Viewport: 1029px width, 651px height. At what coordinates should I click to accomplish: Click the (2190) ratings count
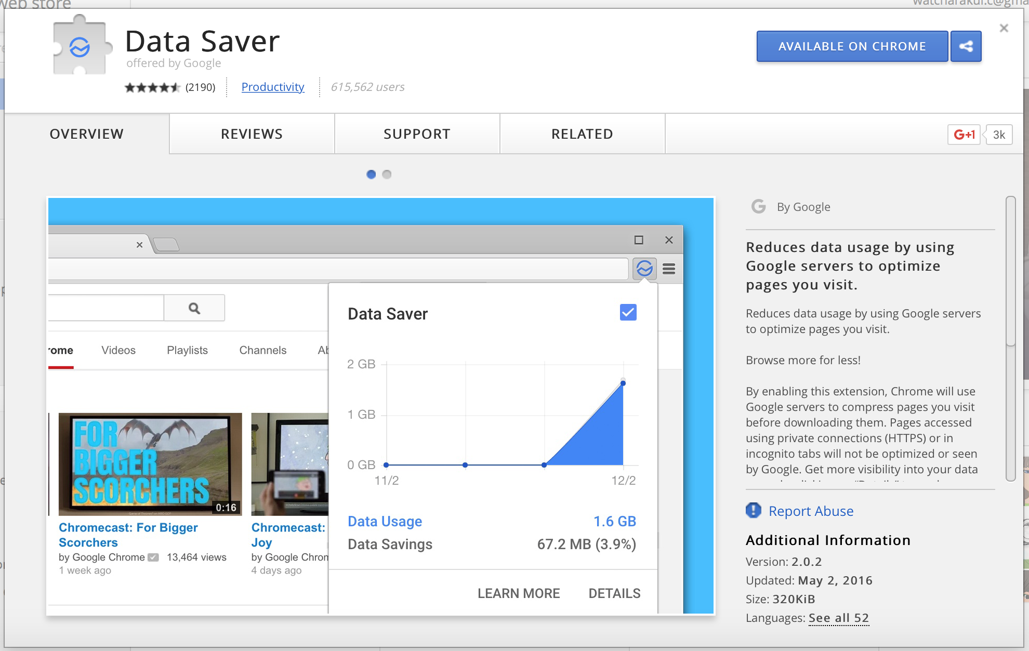(x=200, y=87)
